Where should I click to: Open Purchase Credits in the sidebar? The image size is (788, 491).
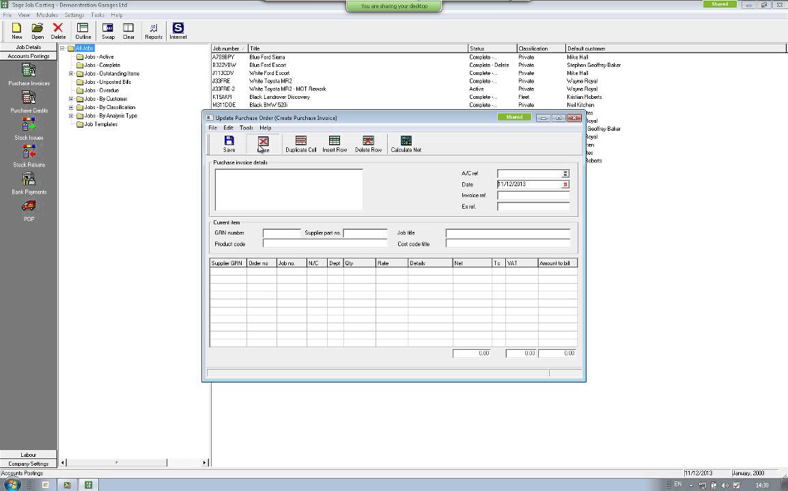coord(29,102)
